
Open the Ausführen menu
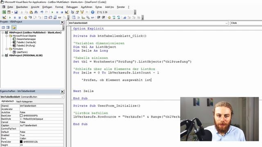pyautogui.click(x=86, y=7)
